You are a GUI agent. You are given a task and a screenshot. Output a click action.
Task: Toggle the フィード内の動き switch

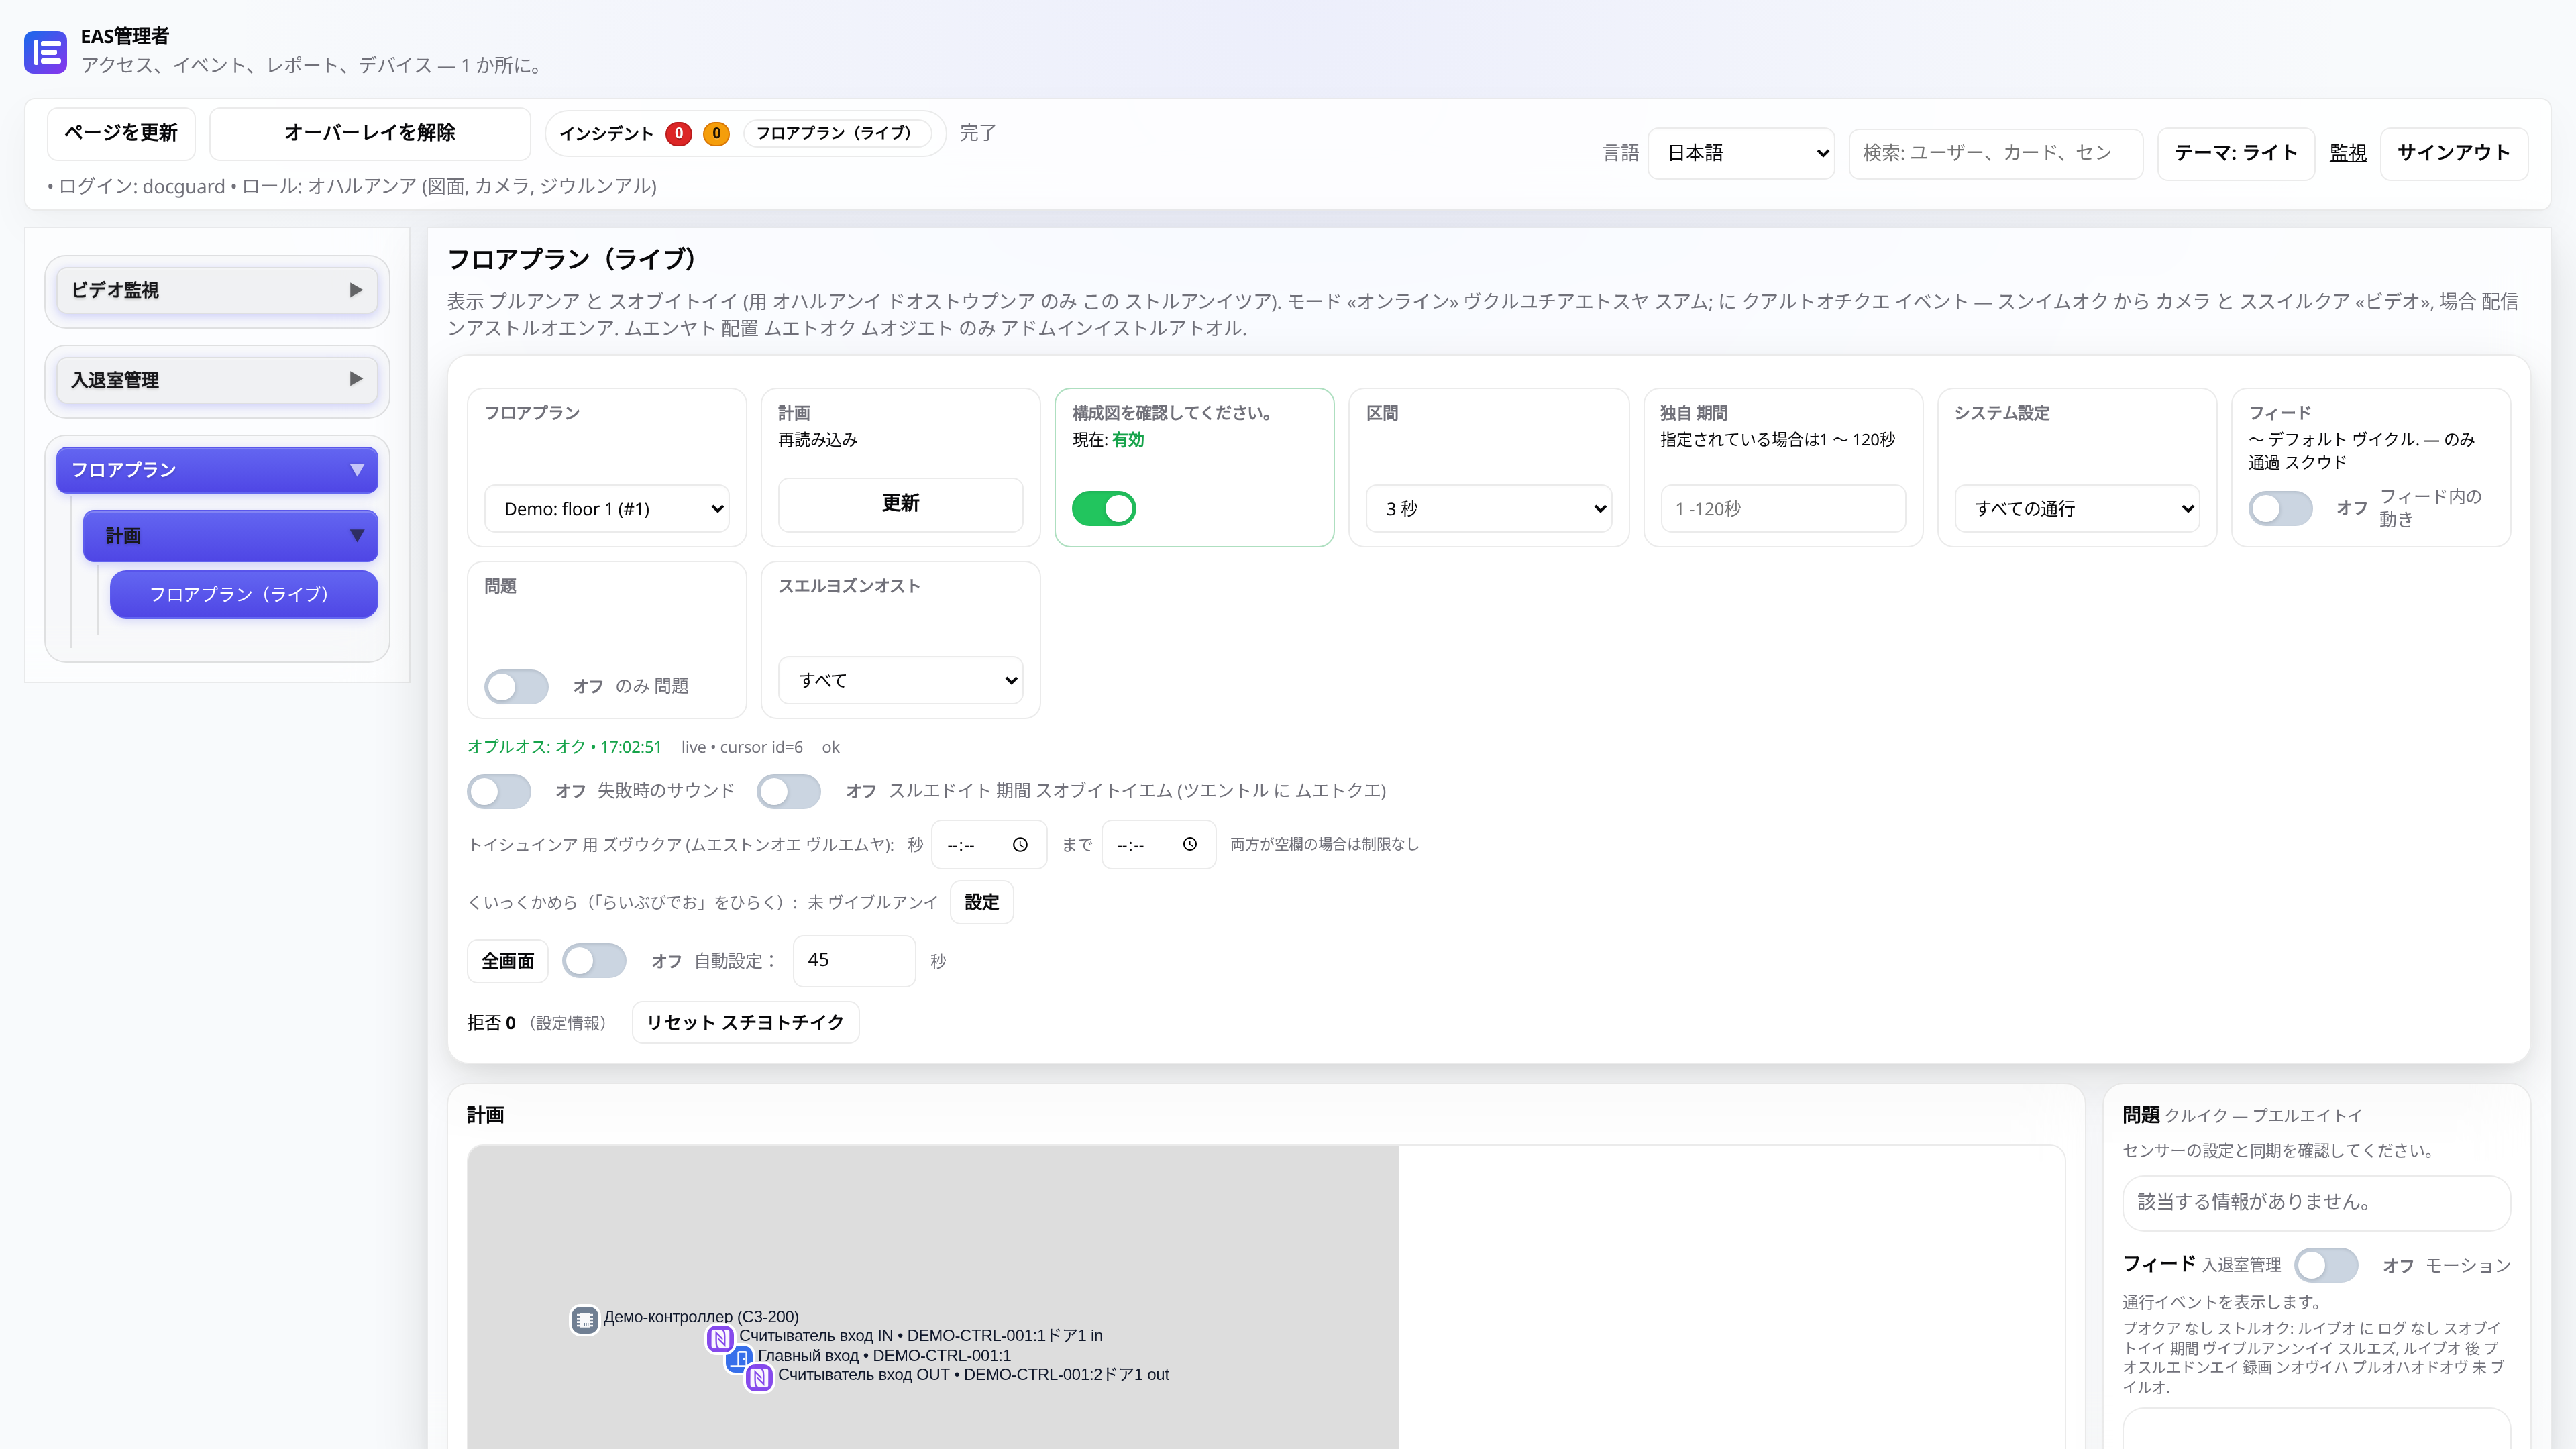point(2280,508)
